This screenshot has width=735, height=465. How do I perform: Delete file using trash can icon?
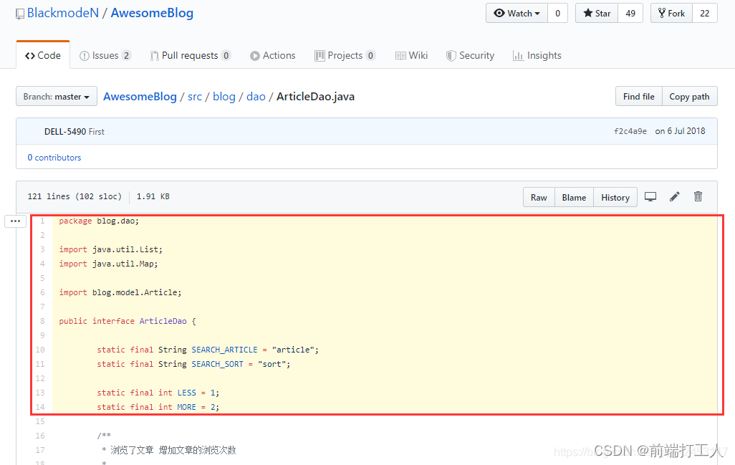[x=698, y=197]
